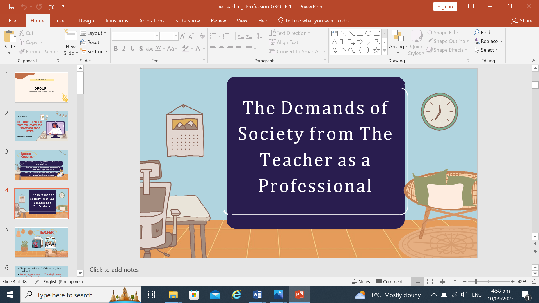Decrease list indent level
The image size is (539, 303).
point(241,36)
